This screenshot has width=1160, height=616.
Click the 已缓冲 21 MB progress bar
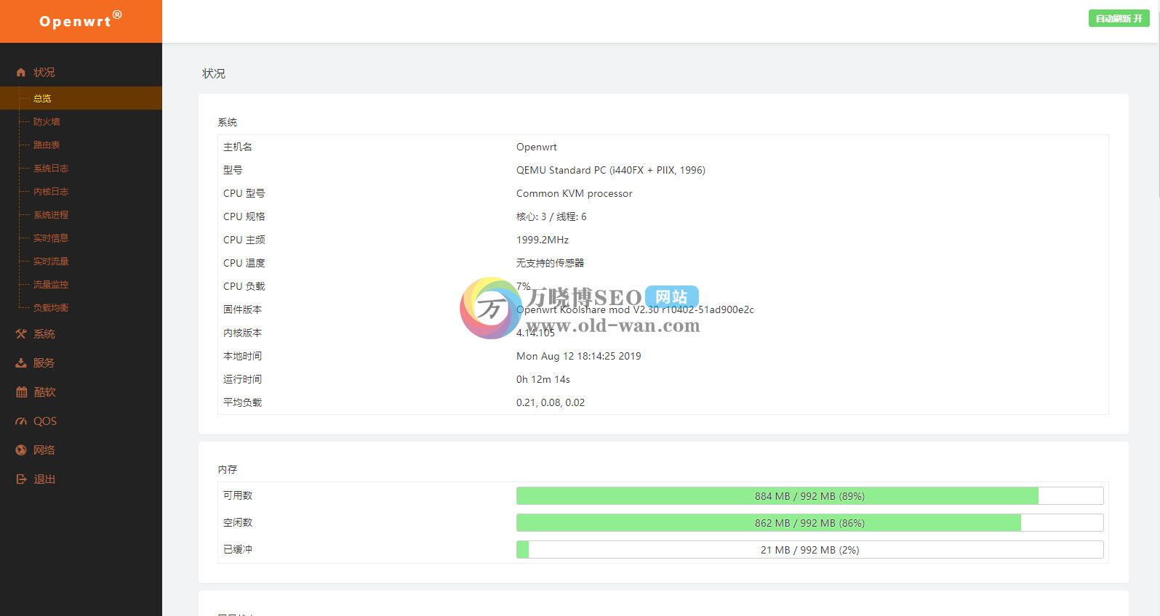(809, 550)
